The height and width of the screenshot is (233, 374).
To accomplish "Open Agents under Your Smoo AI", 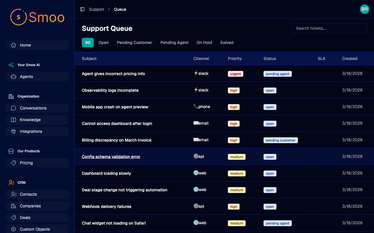I will coord(13,77).
